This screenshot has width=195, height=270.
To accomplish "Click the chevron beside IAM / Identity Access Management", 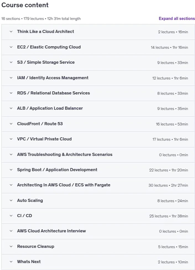I will click(x=11, y=78).
